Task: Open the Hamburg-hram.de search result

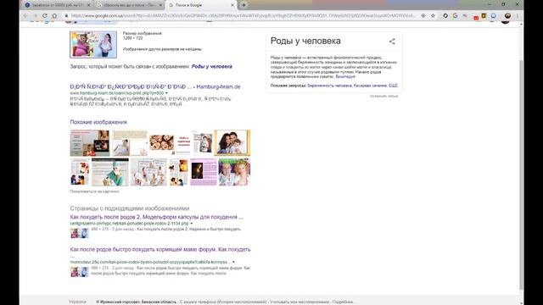Action: pyautogui.click(x=155, y=86)
